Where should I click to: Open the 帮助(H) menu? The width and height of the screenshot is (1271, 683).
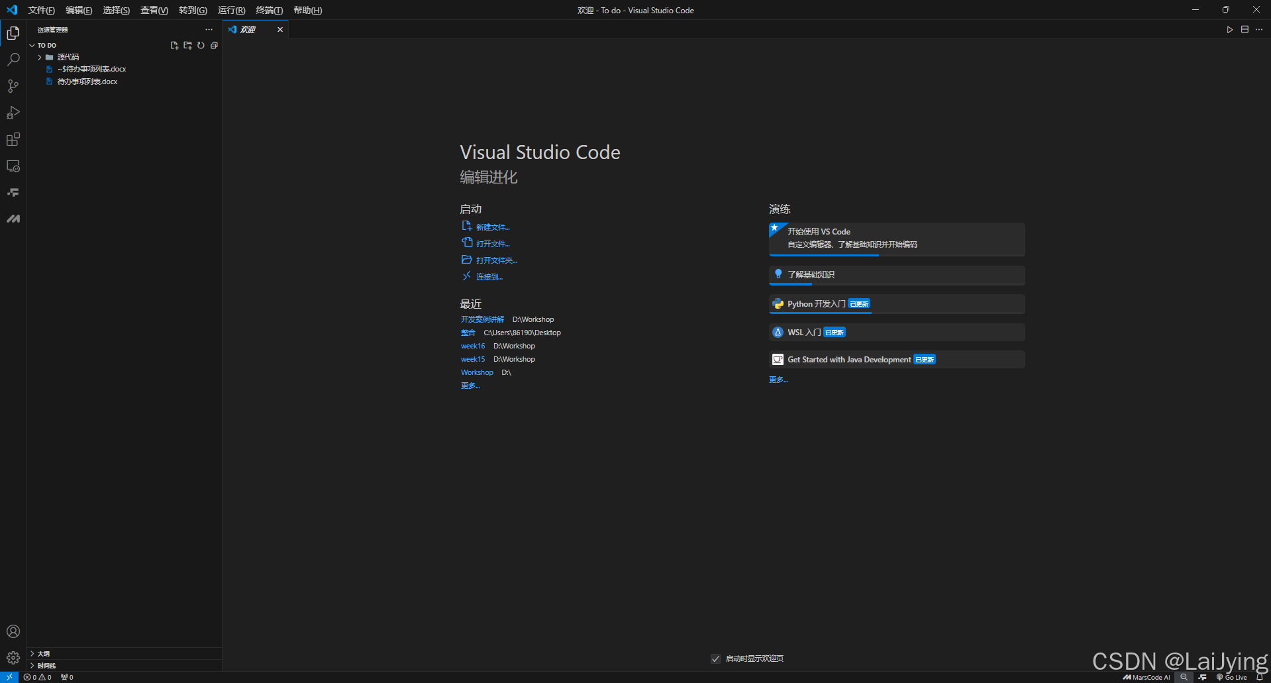pos(308,10)
